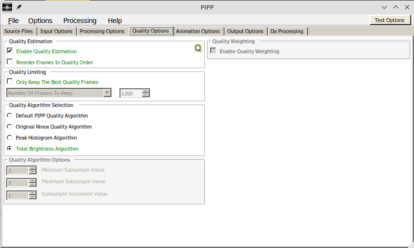Click the PIPP application icon in title bar
Viewport: 414px width, 248px height.
click(x=7, y=7)
